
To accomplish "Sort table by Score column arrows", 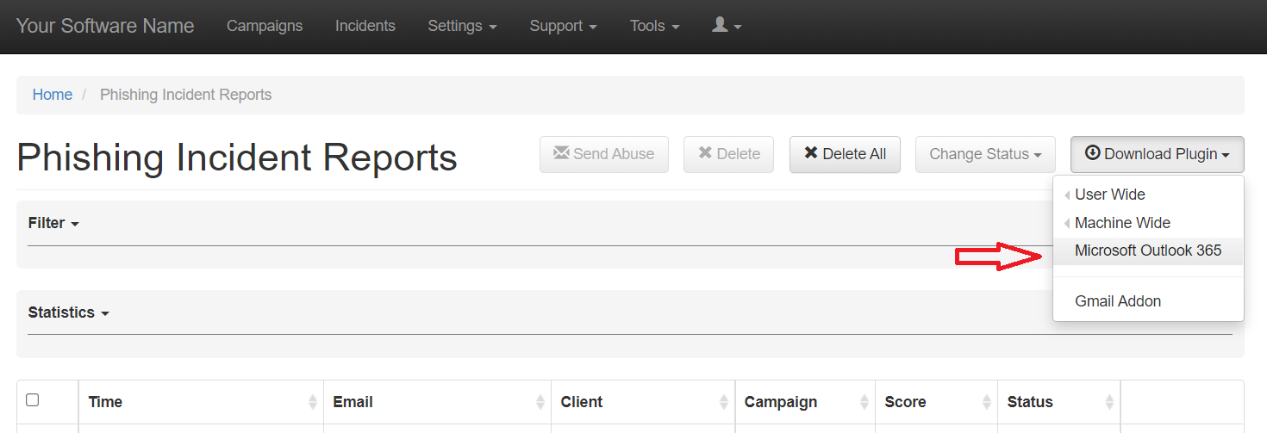I will (x=987, y=402).
